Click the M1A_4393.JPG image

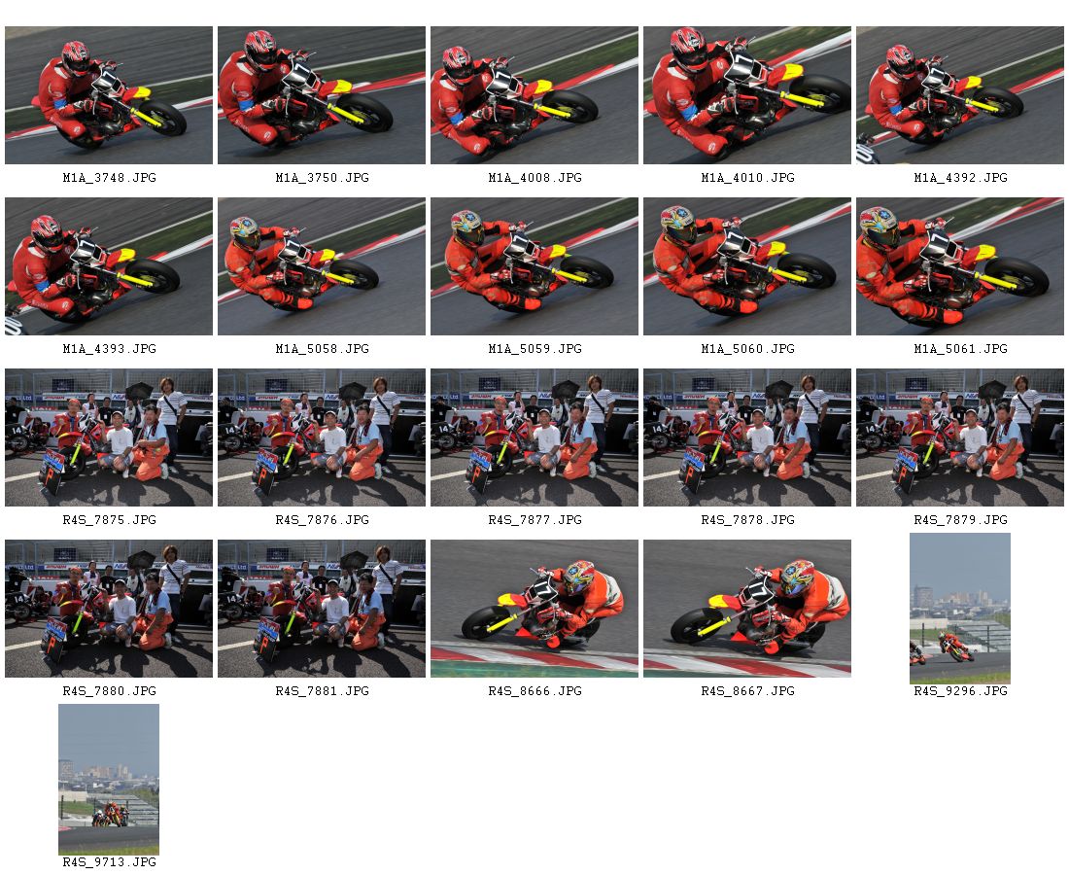109,266
